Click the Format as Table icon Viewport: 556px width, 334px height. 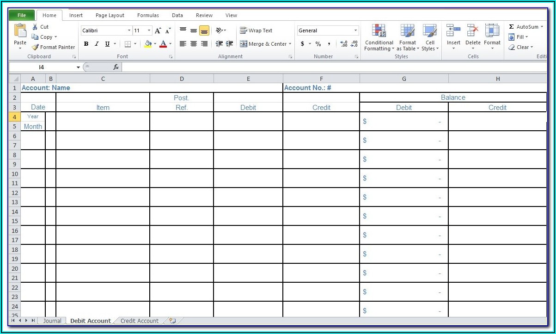click(407, 31)
